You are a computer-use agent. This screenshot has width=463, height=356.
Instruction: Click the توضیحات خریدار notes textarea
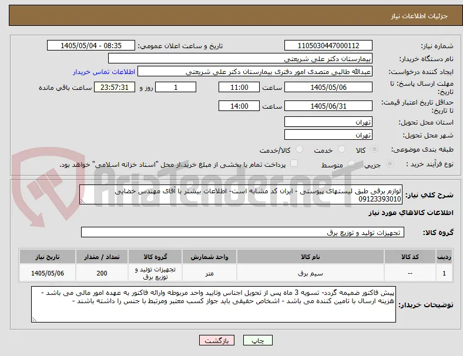[213, 304]
